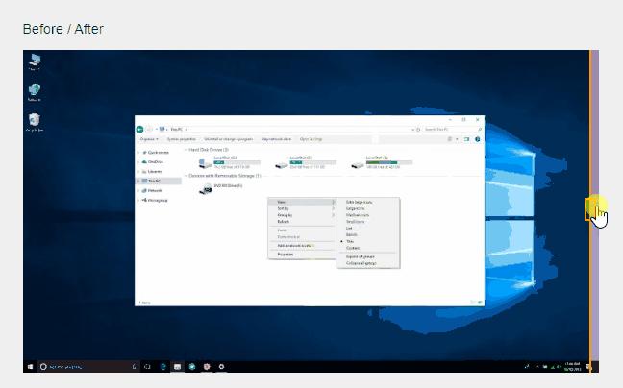Select the Network desktop icon
This screenshot has width=623, height=388.
35,92
